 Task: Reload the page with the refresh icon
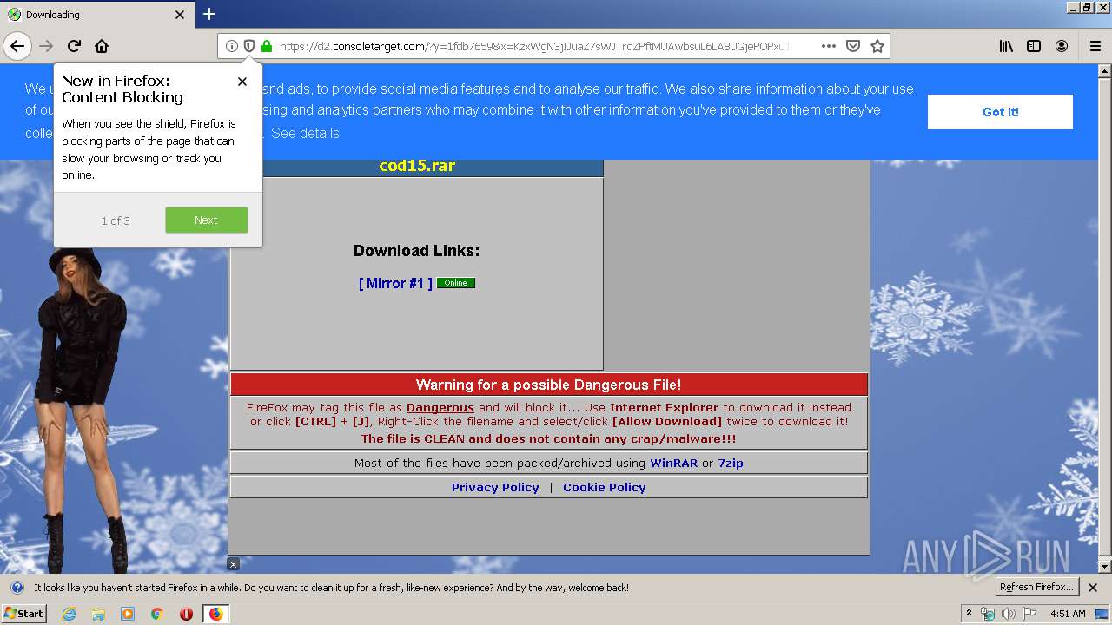(x=74, y=46)
